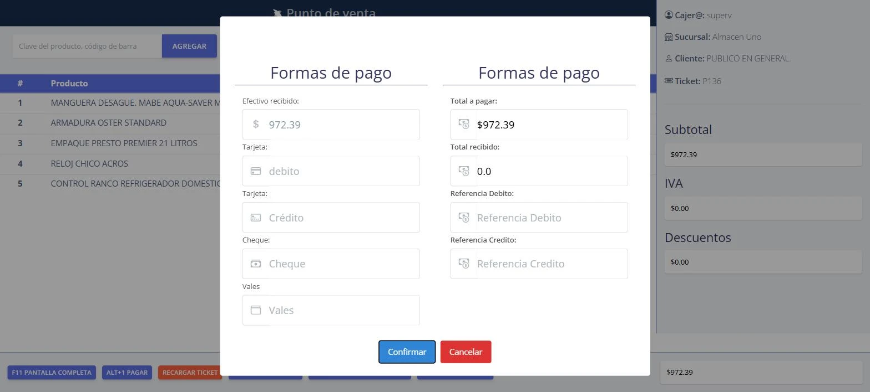
Task: Click the IVA value $0.00 field
Action: coord(763,208)
